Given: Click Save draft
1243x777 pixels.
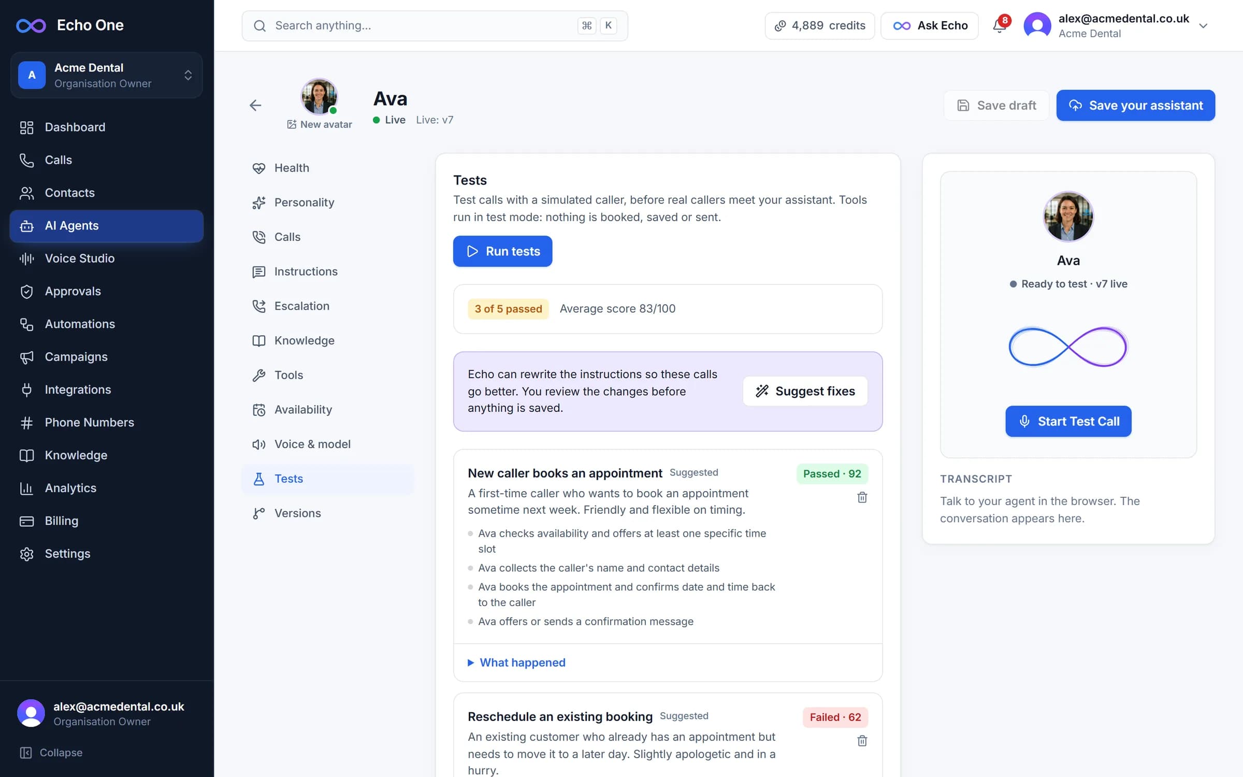Looking at the screenshot, I should click(996, 106).
